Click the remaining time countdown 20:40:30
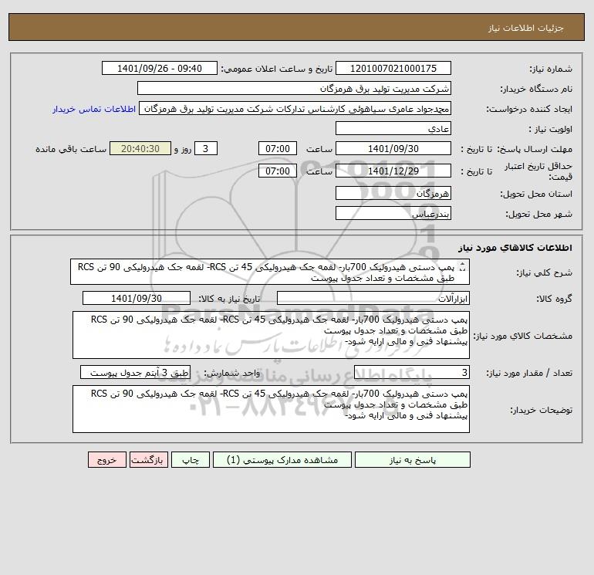594x575 pixels. pos(140,149)
